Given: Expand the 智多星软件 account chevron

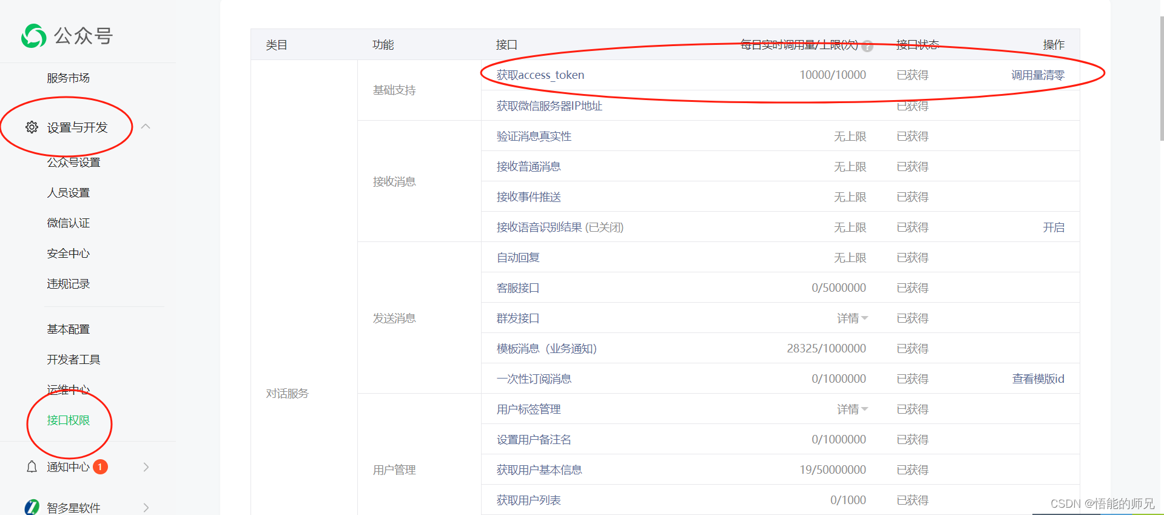Looking at the screenshot, I should click(x=146, y=508).
